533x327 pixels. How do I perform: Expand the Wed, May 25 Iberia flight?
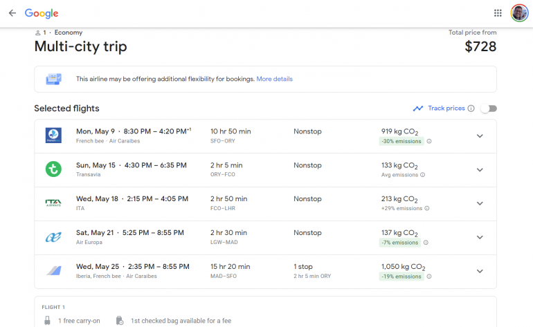(x=480, y=272)
